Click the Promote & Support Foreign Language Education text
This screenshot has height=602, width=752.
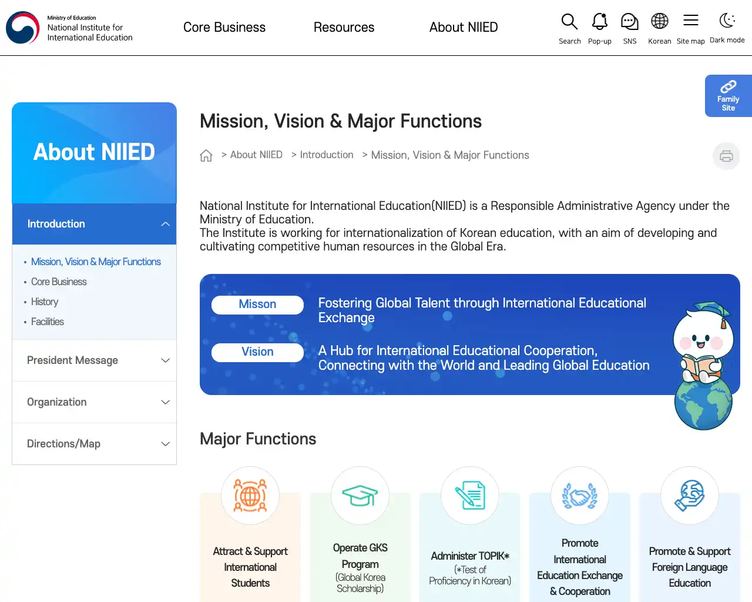click(690, 567)
